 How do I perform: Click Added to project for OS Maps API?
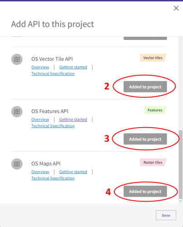click(x=145, y=192)
